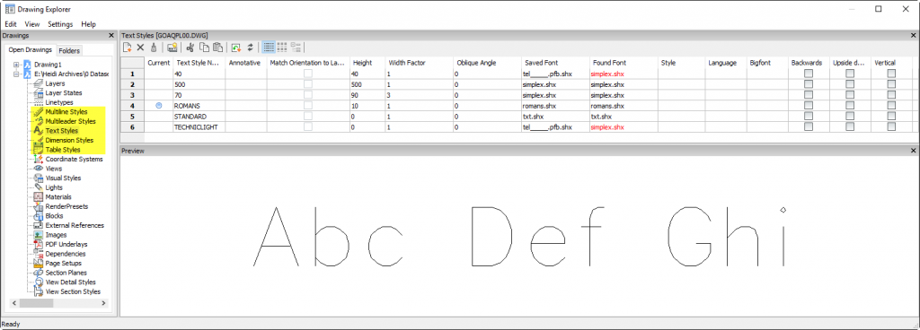Expand the Drawing1 tree node

point(16,65)
